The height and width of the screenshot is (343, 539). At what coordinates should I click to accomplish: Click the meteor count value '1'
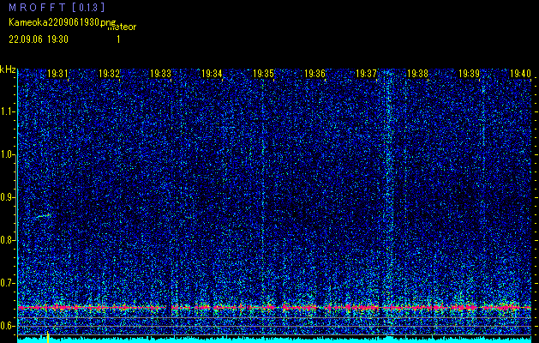click(x=118, y=39)
